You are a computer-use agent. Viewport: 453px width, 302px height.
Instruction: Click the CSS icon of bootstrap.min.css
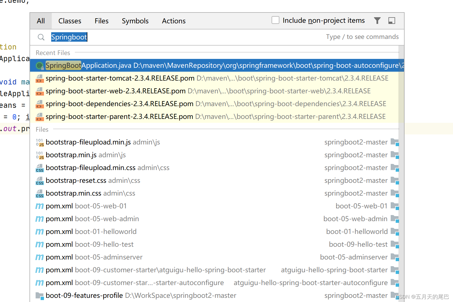(40, 193)
